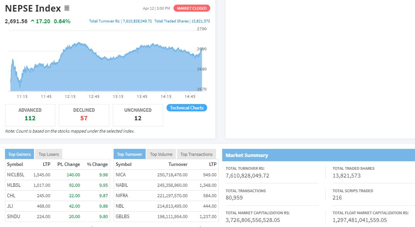Open the NICA symbol in Top Turnover
415x227 pixels.
click(121, 175)
